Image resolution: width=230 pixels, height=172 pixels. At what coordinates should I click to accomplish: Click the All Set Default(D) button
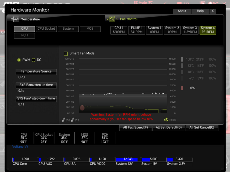pyautogui.click(x=169, y=127)
